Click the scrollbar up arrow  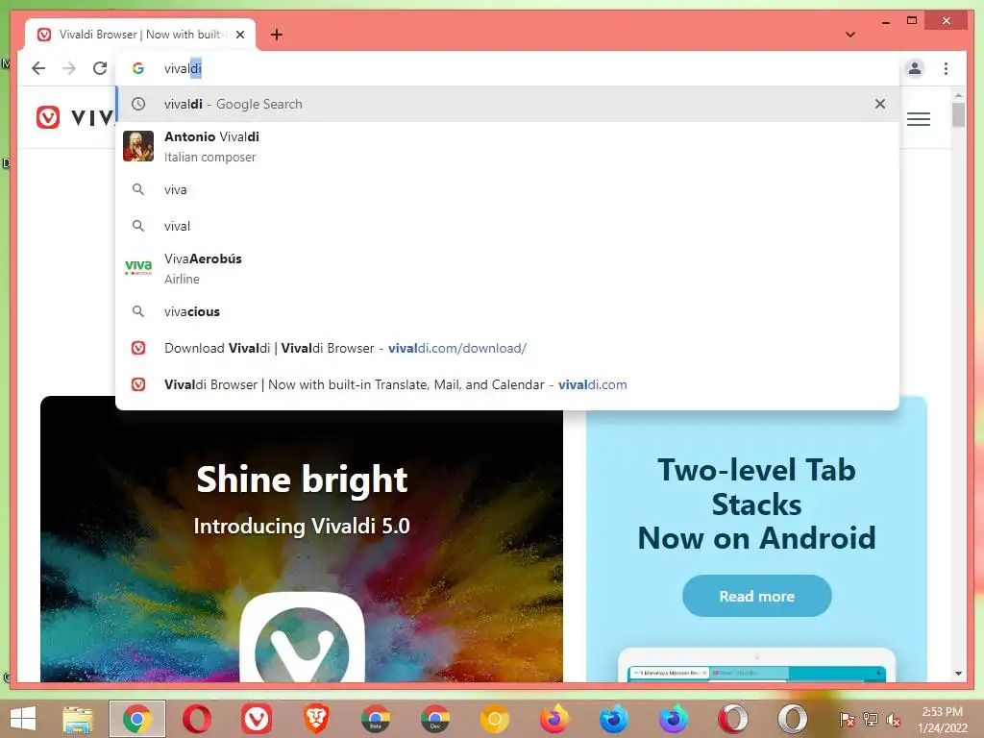coord(958,95)
